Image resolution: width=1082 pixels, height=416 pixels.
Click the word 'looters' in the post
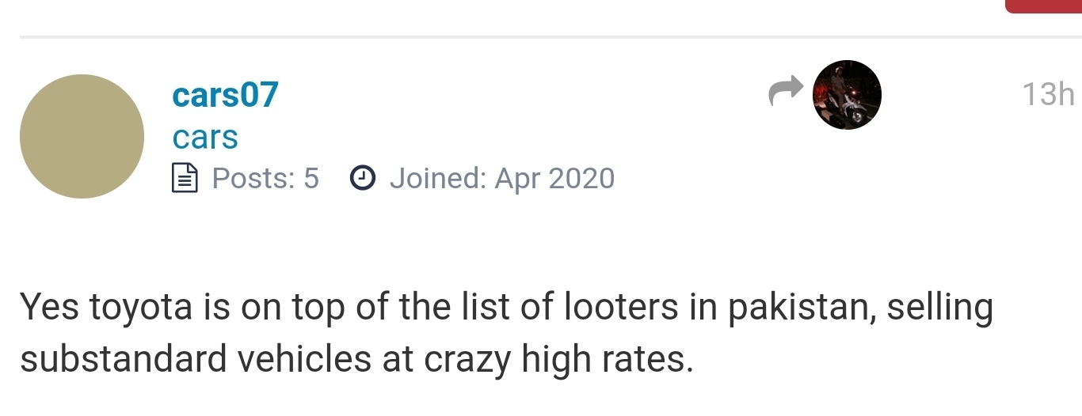pyautogui.click(x=621, y=308)
